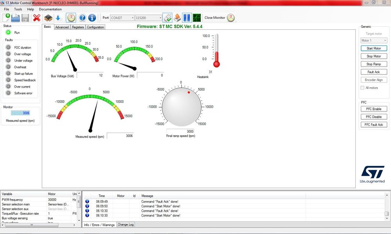391x234 pixels.
Task: Click the Final ramp speed rotary knob
Action: point(182,107)
